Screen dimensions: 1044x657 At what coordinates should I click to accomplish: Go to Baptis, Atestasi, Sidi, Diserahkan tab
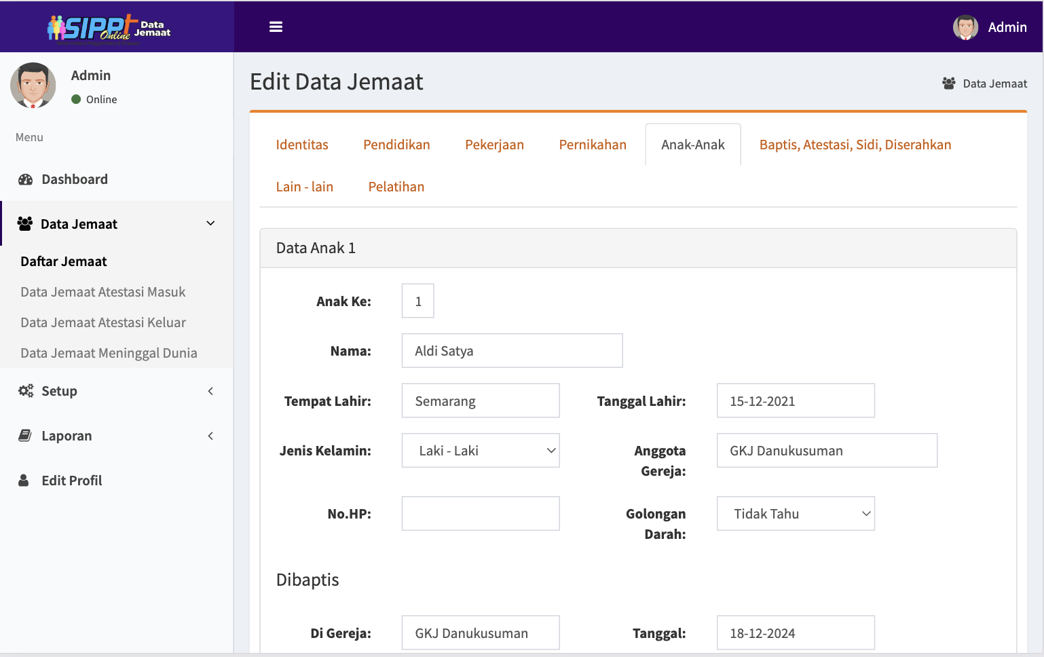click(855, 145)
